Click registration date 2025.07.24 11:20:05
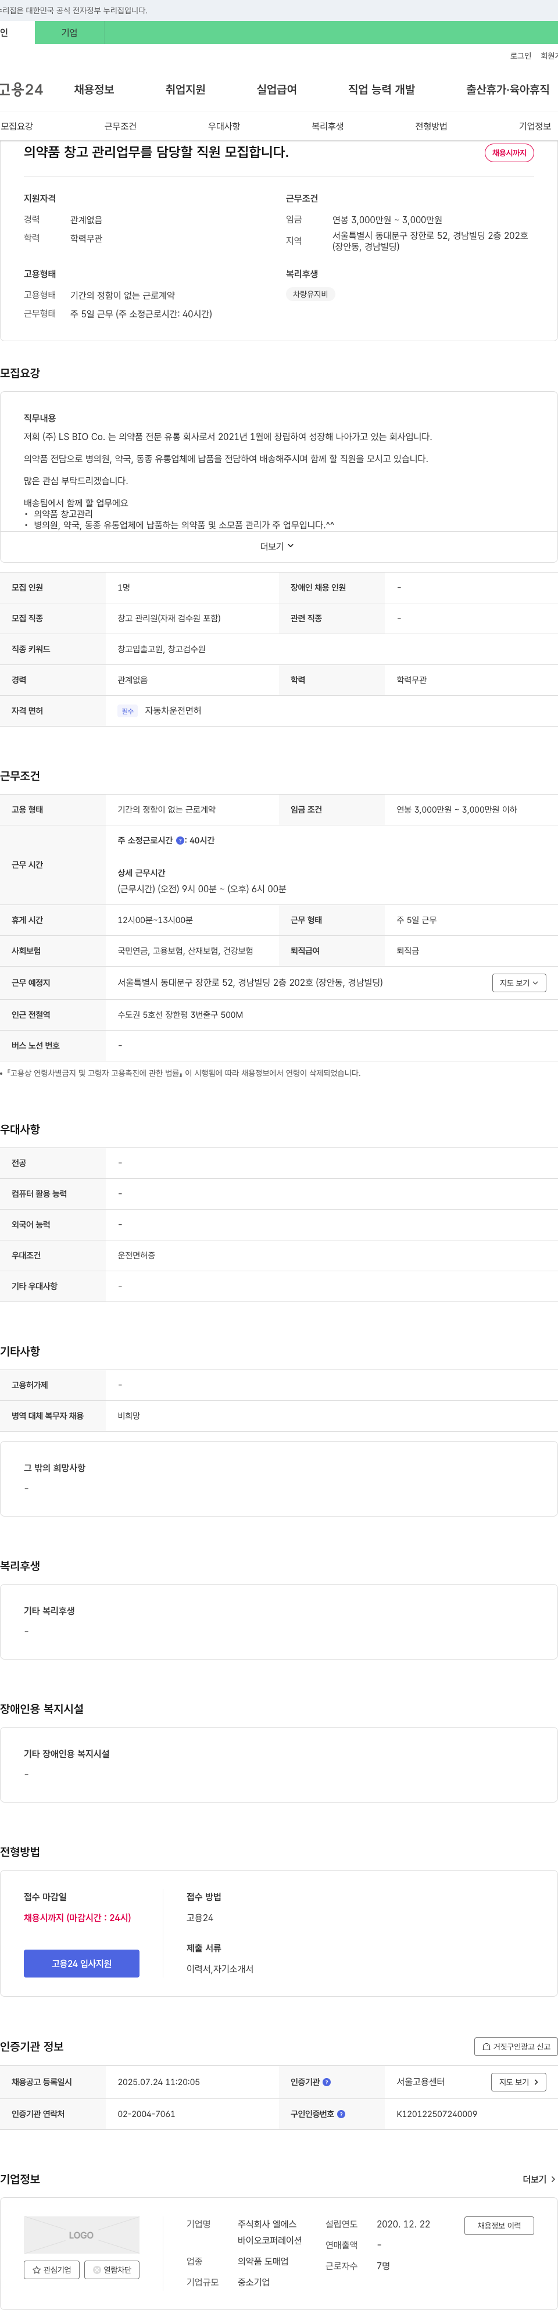 (x=159, y=2082)
